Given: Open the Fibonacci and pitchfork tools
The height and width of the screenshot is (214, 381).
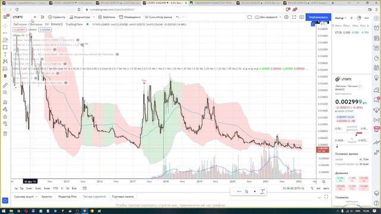Looking at the screenshot, I should click(x=5, y=40).
